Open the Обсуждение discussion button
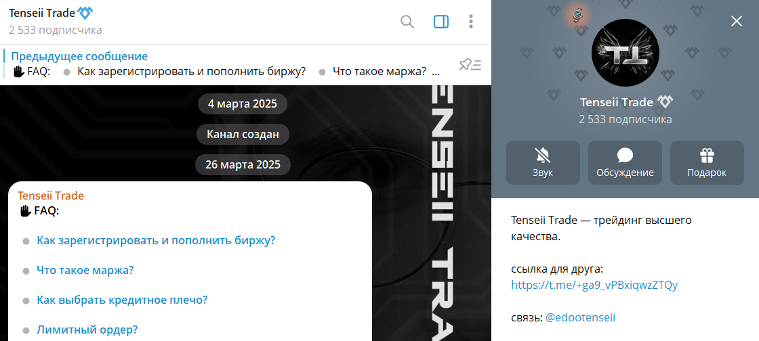This screenshot has height=341, width=759. coord(625,163)
